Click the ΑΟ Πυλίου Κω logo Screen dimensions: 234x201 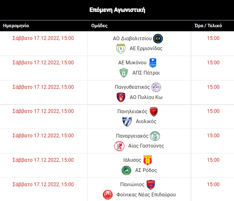click(x=121, y=97)
